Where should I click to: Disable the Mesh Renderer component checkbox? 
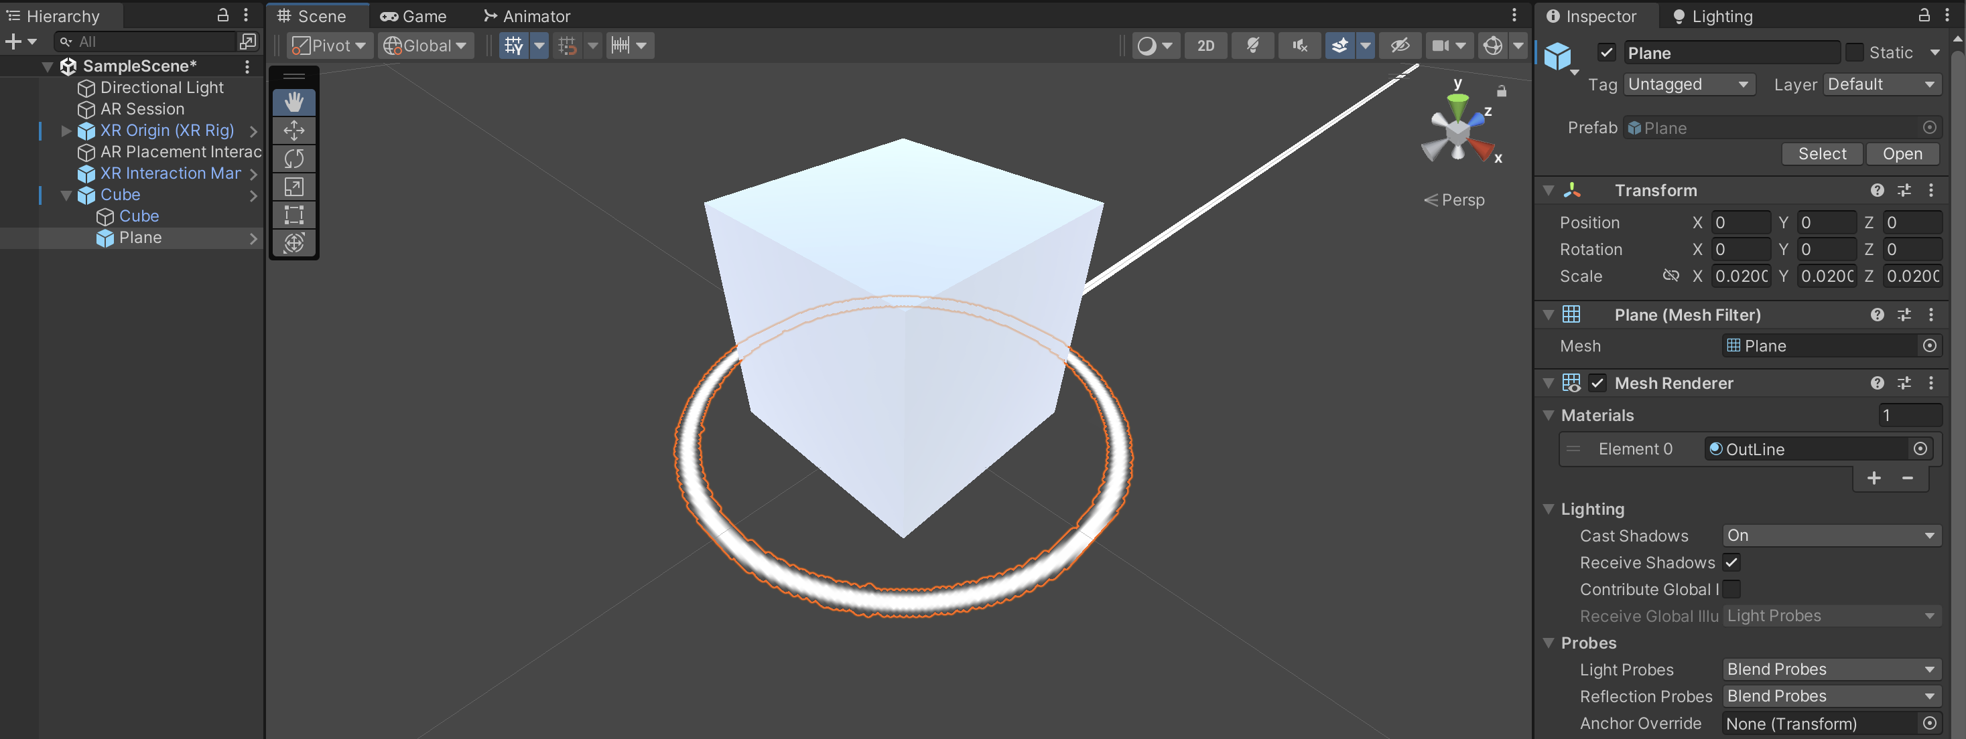coord(1597,383)
